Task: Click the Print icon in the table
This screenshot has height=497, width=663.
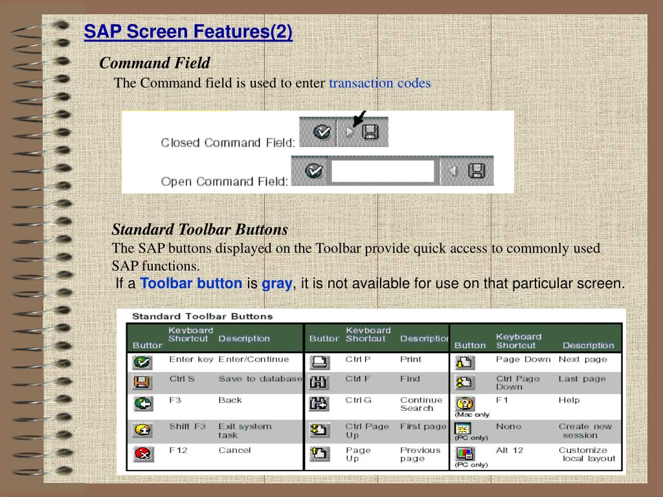Action: tap(320, 362)
